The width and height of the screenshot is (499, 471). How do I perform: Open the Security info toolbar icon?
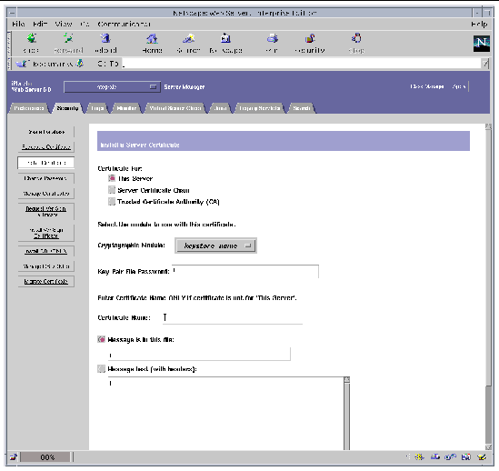click(310, 39)
